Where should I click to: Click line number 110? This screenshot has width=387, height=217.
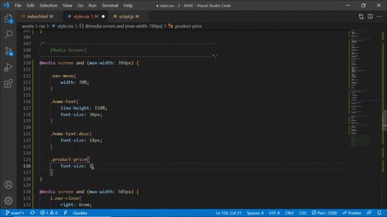(x=27, y=63)
